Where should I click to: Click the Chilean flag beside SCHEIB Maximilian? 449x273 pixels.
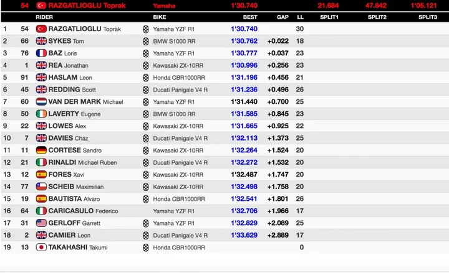[x=41, y=187]
